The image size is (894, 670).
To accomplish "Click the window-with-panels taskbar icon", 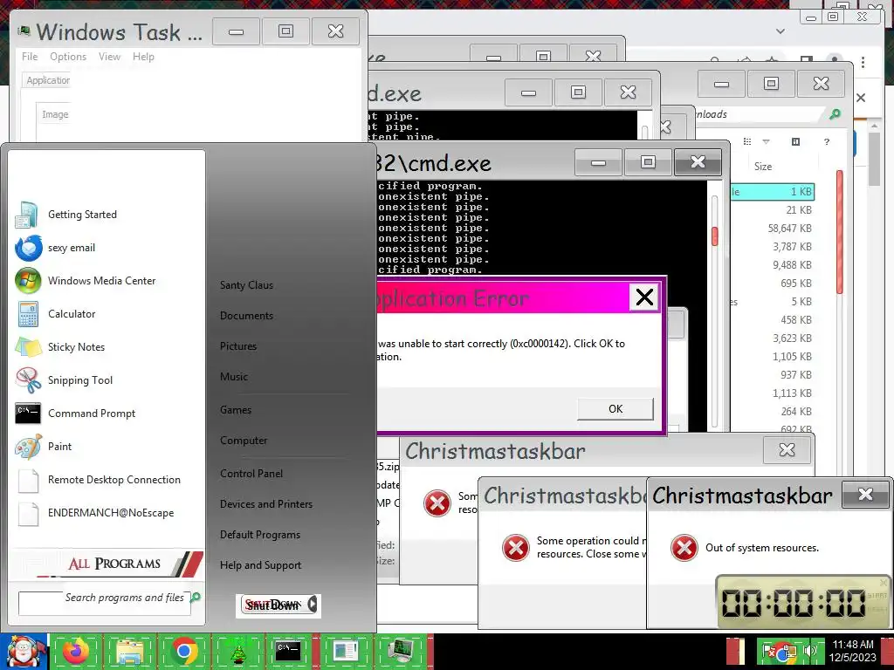I will click(x=345, y=651).
